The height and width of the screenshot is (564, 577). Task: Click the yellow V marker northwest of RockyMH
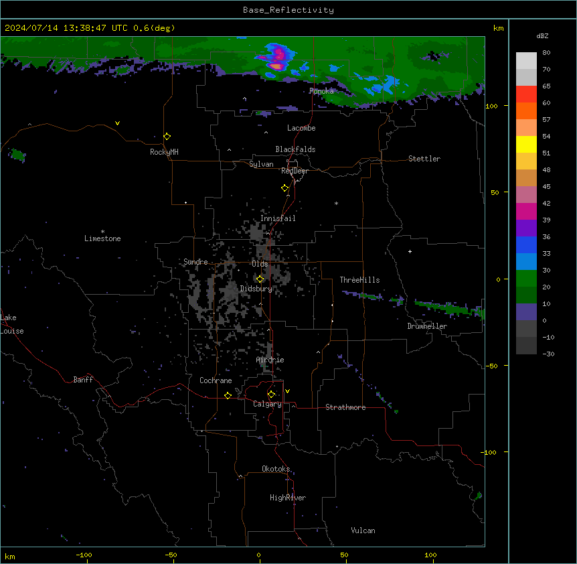click(x=117, y=123)
